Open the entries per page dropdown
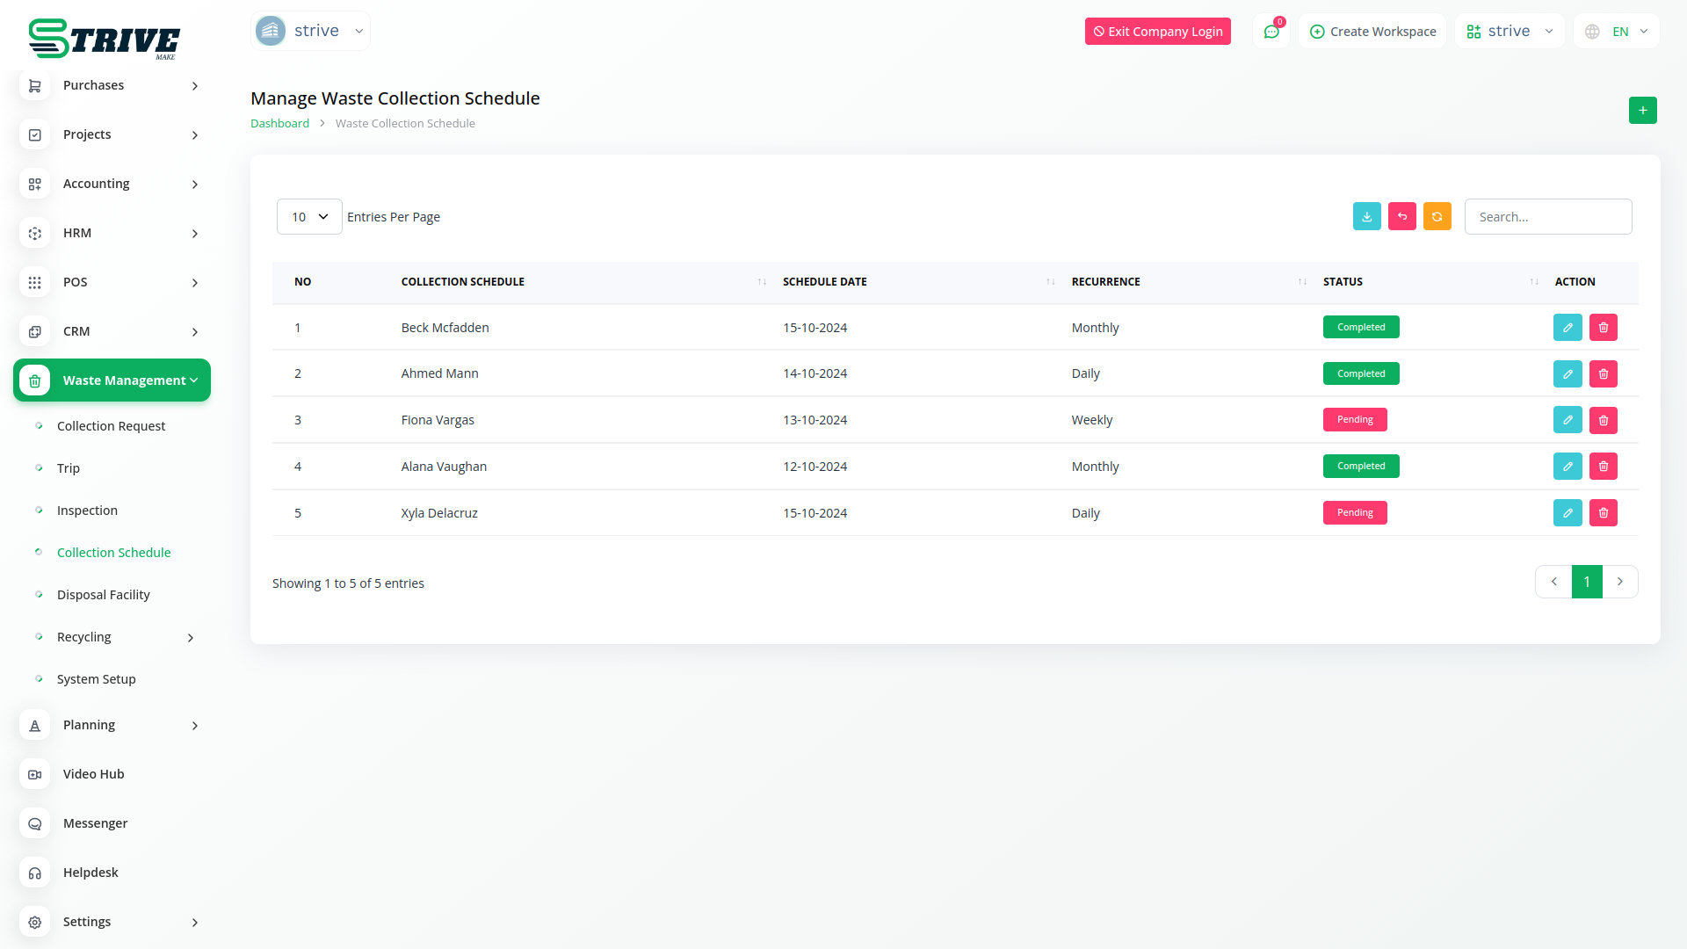 point(309,217)
